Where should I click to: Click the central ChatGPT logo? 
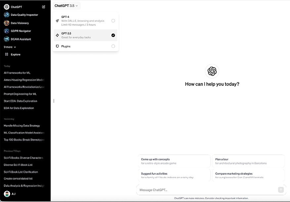pyautogui.click(x=212, y=71)
